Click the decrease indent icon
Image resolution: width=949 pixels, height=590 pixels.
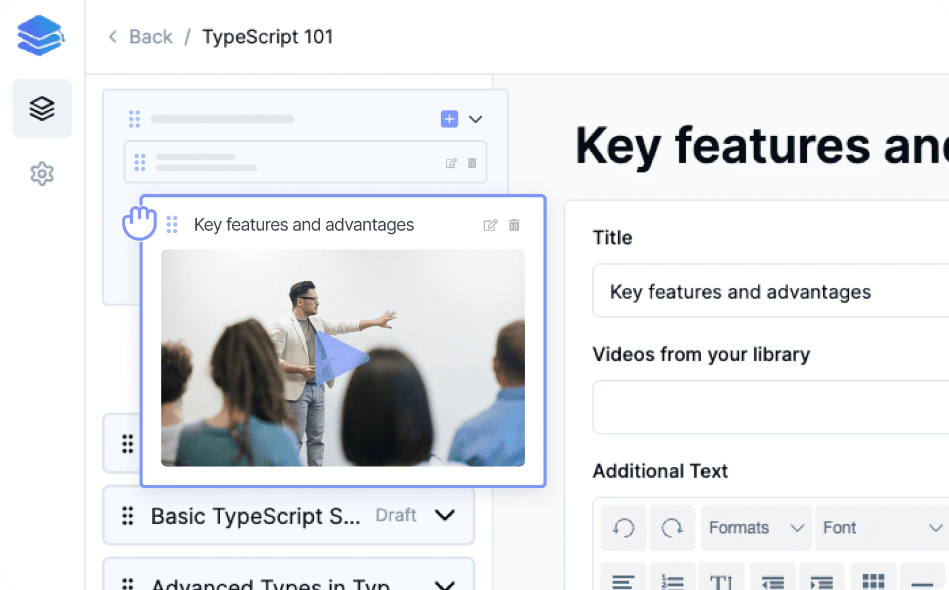tap(772, 581)
